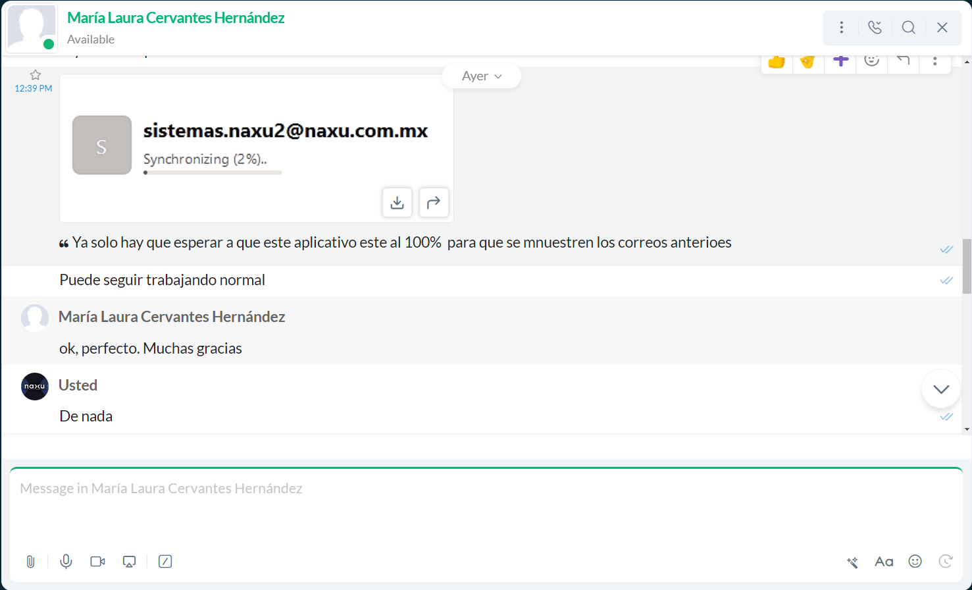This screenshot has height=590, width=972.
Task: Click the screen share icon in composer
Action: point(130,562)
